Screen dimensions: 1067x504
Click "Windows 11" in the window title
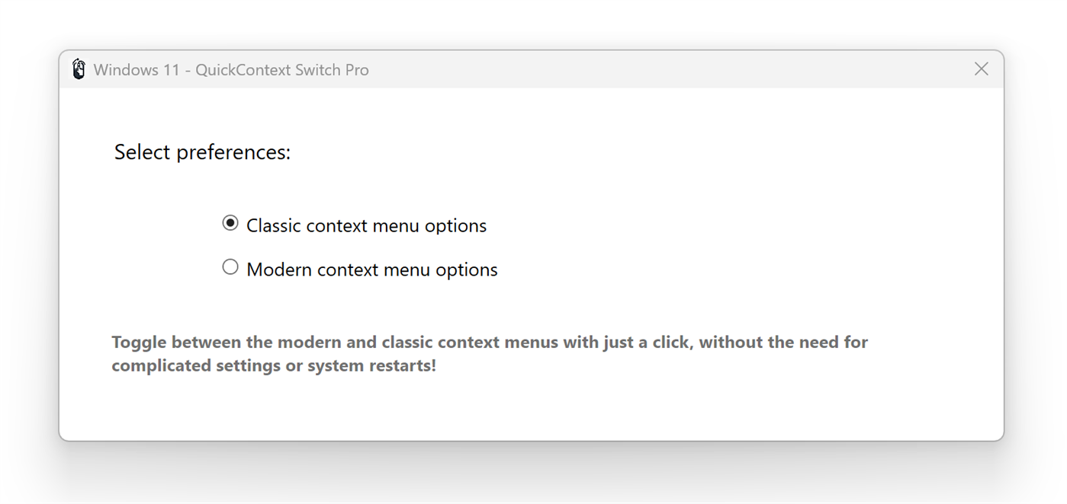coord(137,70)
